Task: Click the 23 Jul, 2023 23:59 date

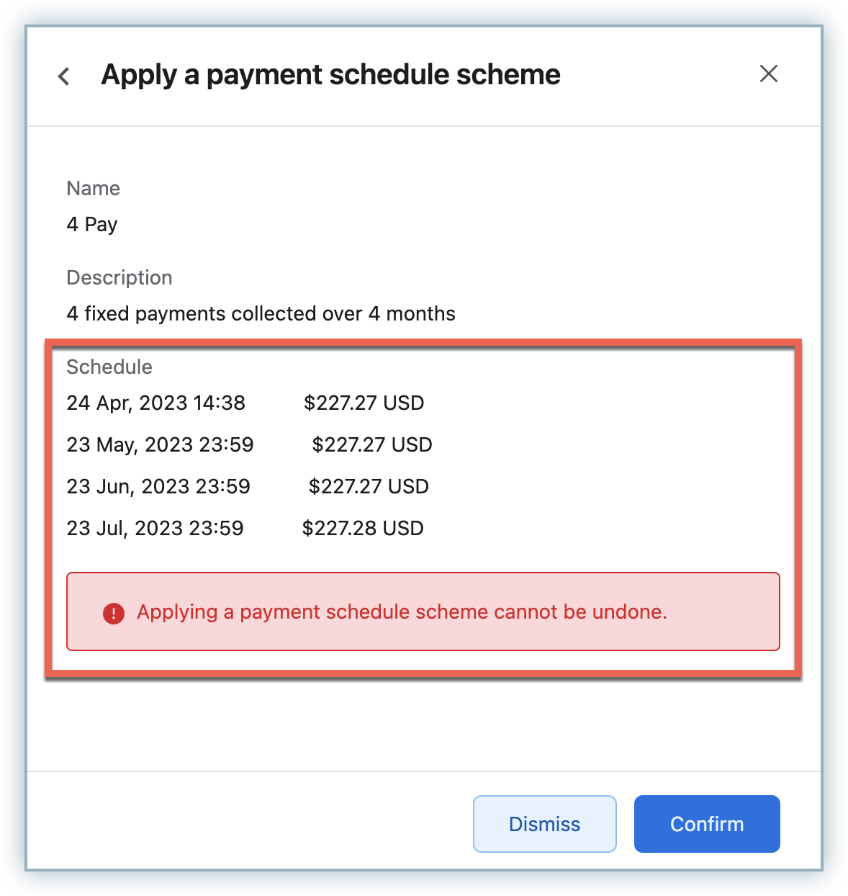Action: (x=155, y=529)
